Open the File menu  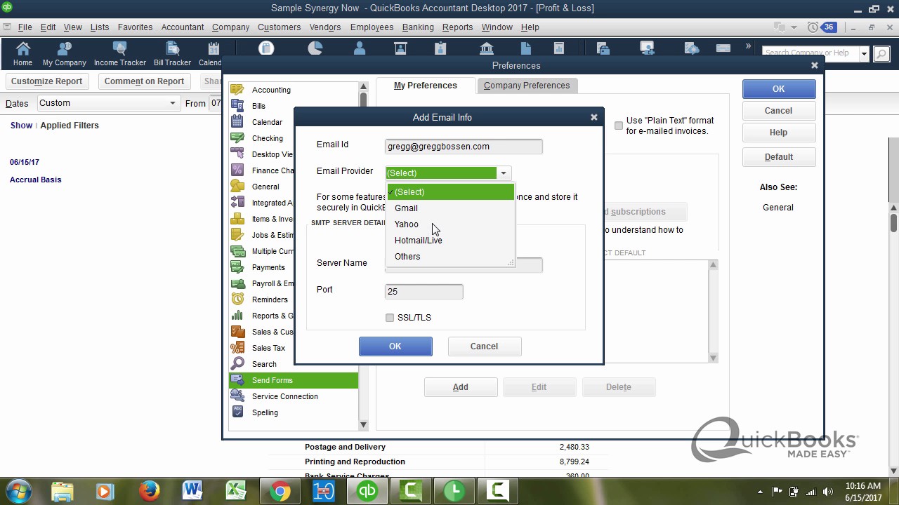25,27
